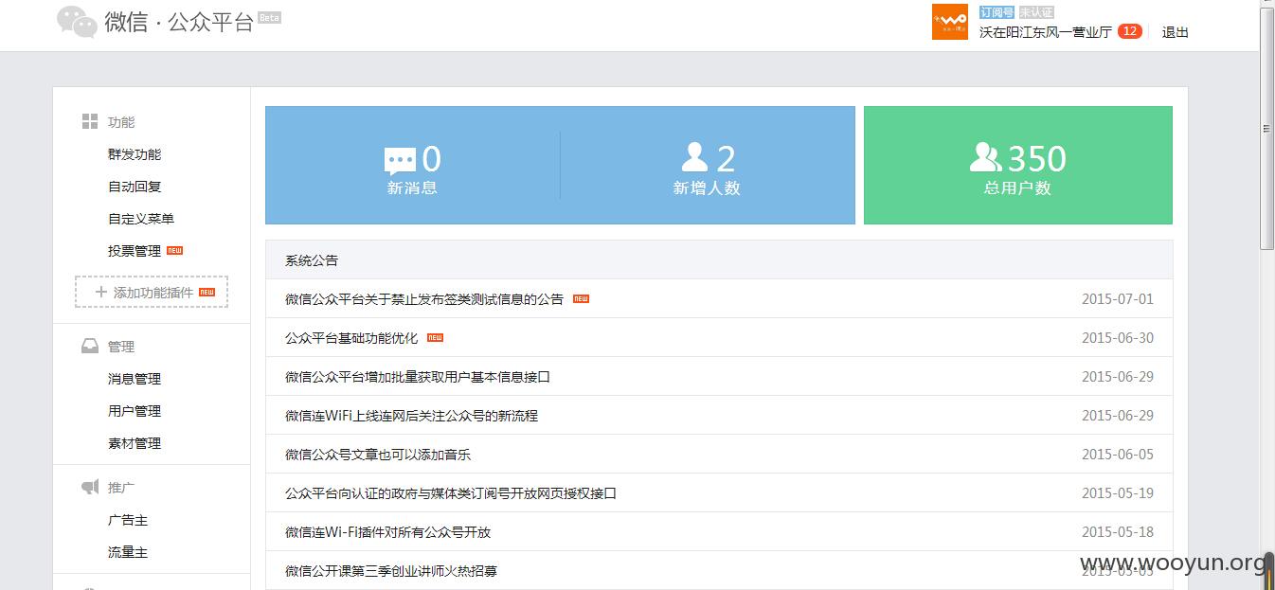Open announcement 微信连Wi-Fi插件对所有公众号开放
This screenshot has height=590, width=1275.
387,532
